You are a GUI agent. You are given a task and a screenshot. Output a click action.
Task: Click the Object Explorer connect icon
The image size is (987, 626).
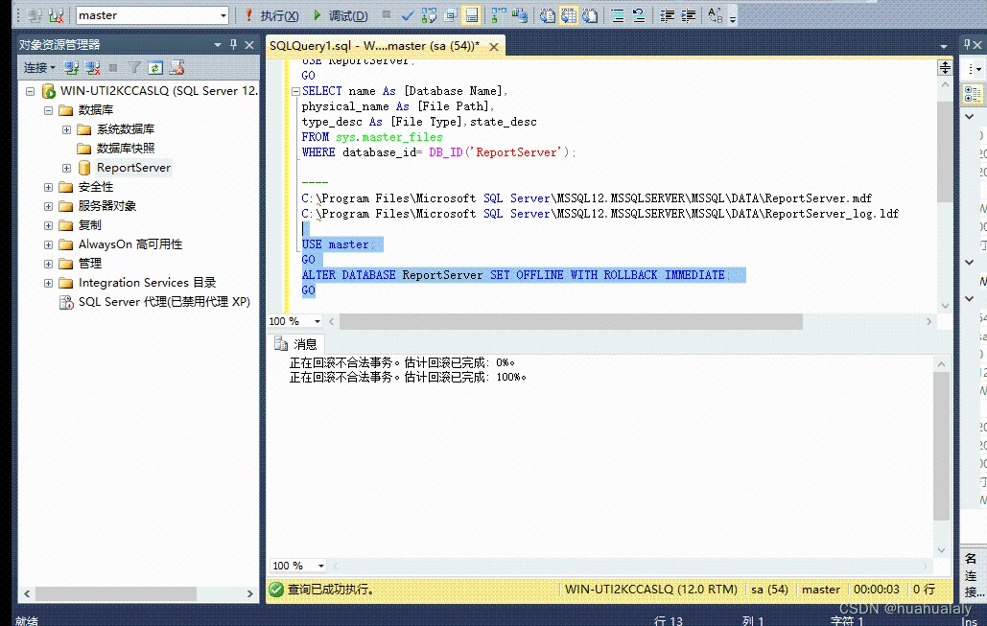point(71,67)
